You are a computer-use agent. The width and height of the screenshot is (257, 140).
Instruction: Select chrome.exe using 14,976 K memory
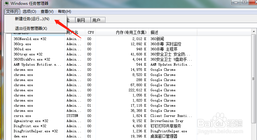click(104, 70)
